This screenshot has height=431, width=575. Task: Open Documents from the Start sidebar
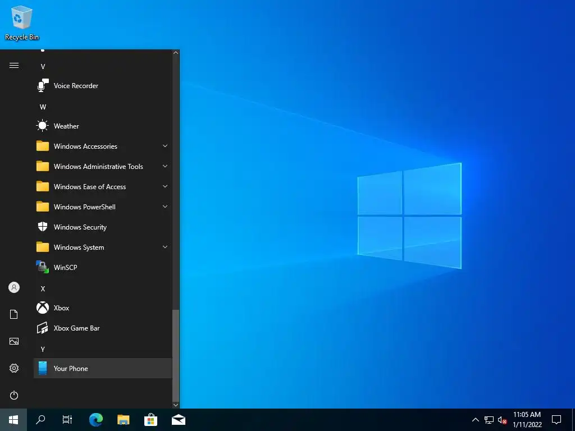coord(14,314)
